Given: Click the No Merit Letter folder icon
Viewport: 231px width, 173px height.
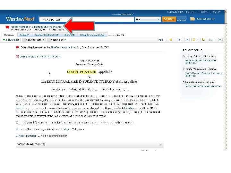Looking at the screenshot, I should tap(193, 19).
